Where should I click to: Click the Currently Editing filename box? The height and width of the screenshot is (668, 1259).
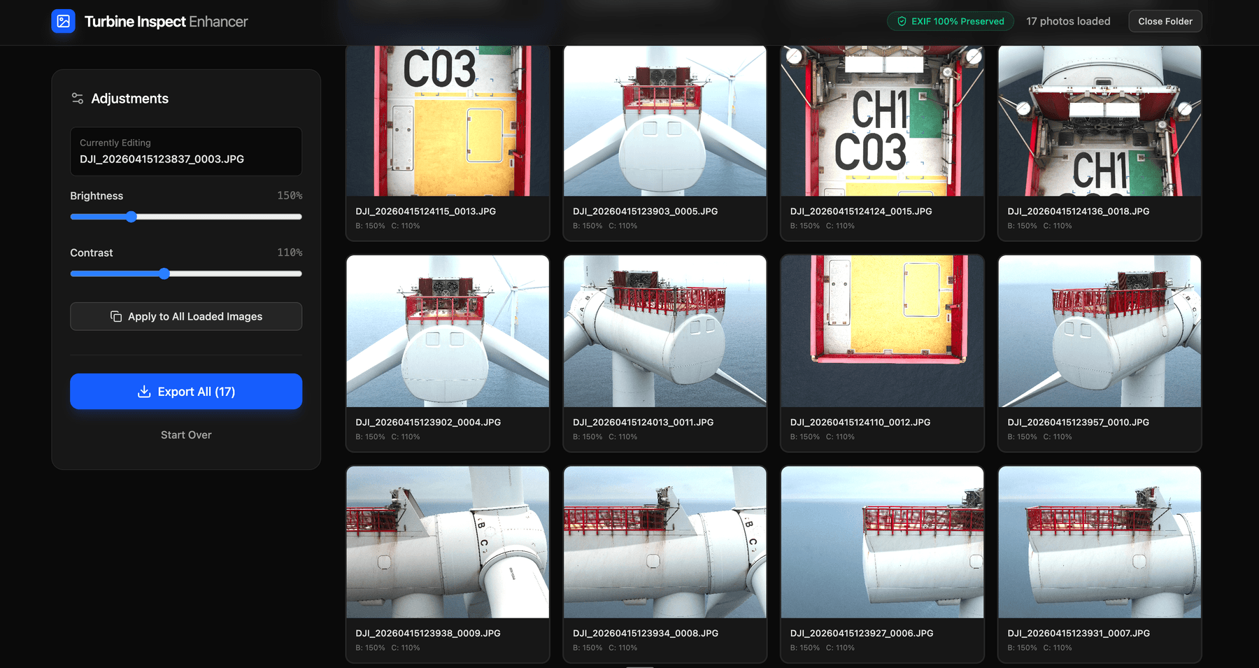pos(186,151)
